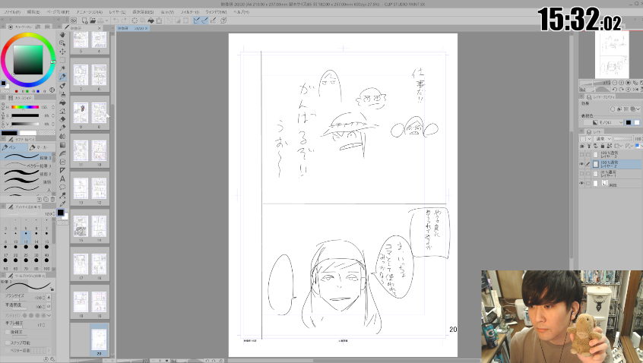The height and width of the screenshot is (363, 643).
Task: Select the Auto select wand tool
Action: pos(62,68)
